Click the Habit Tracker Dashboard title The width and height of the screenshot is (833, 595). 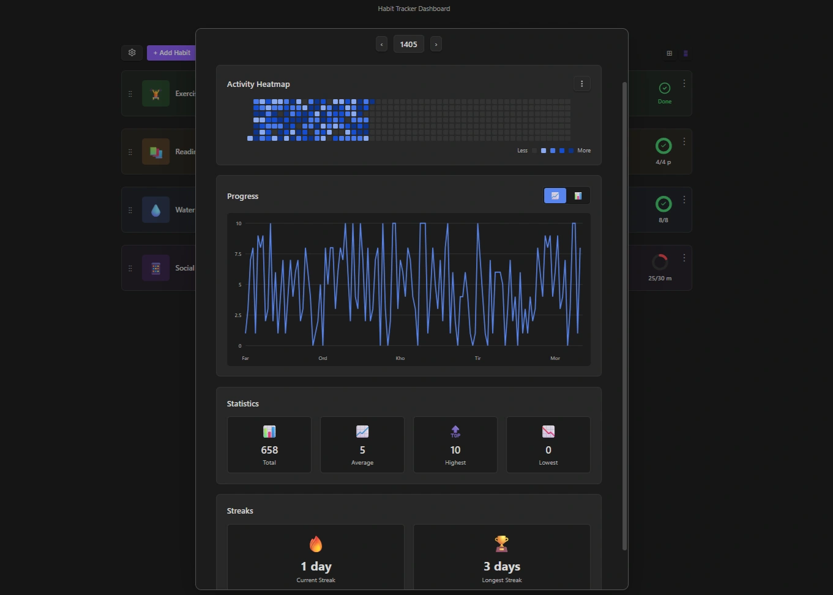[x=414, y=9]
